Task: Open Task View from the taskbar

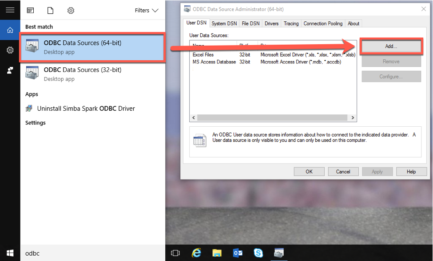Action: [175, 253]
